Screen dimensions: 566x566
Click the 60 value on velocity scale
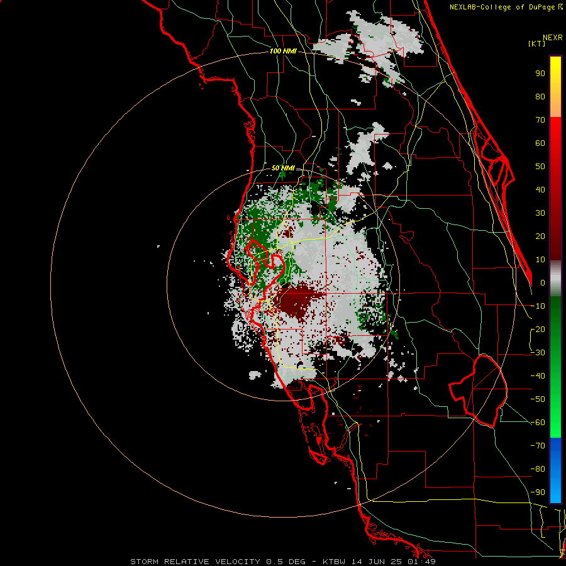(540, 143)
